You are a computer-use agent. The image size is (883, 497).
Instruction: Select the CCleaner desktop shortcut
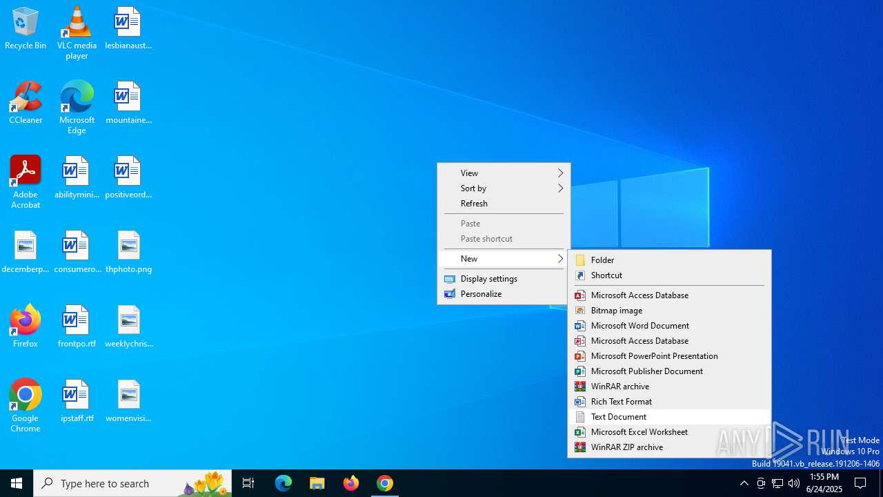[26, 103]
